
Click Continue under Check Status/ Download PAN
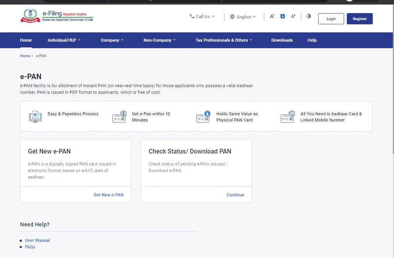point(235,195)
